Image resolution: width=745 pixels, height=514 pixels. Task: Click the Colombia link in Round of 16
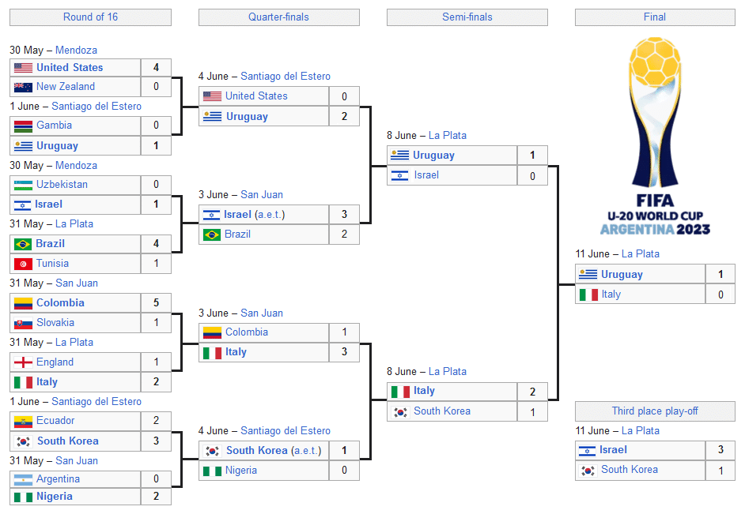tap(60, 302)
